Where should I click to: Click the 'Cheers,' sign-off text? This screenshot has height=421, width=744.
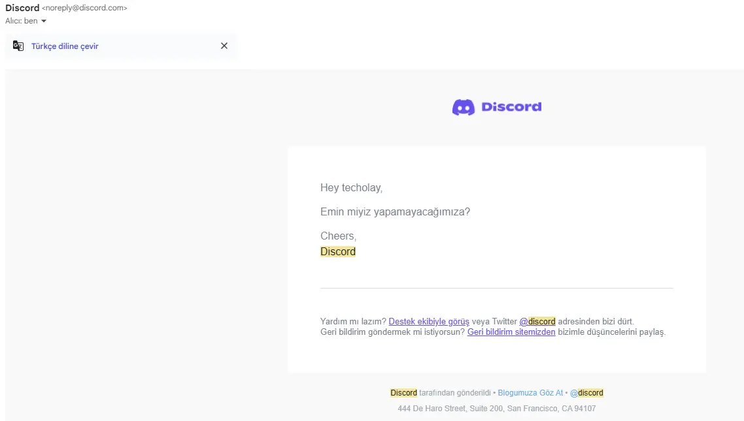click(338, 236)
